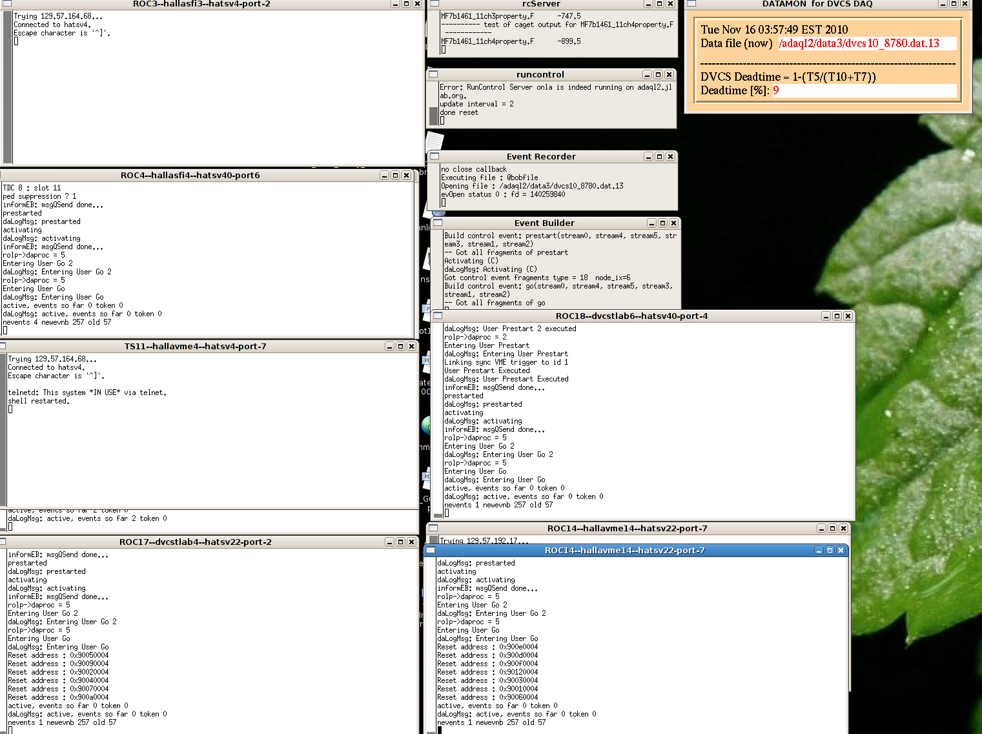This screenshot has height=734, width=982.
Task: Open window menu icon of TS11 window
Action: coord(3,346)
